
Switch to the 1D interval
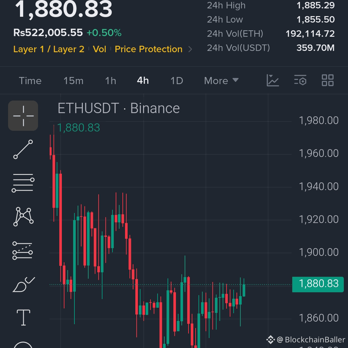click(177, 81)
